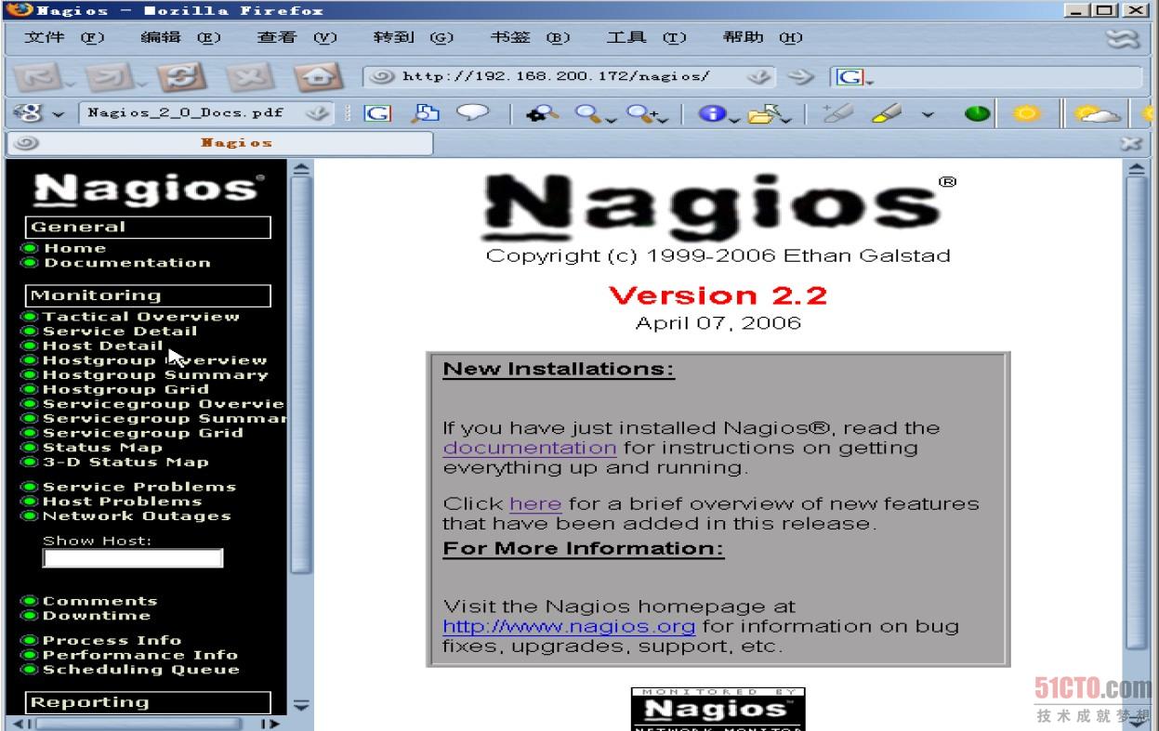1159x731 pixels.
Task: Open Performance Info in sidebar
Action: (x=140, y=655)
